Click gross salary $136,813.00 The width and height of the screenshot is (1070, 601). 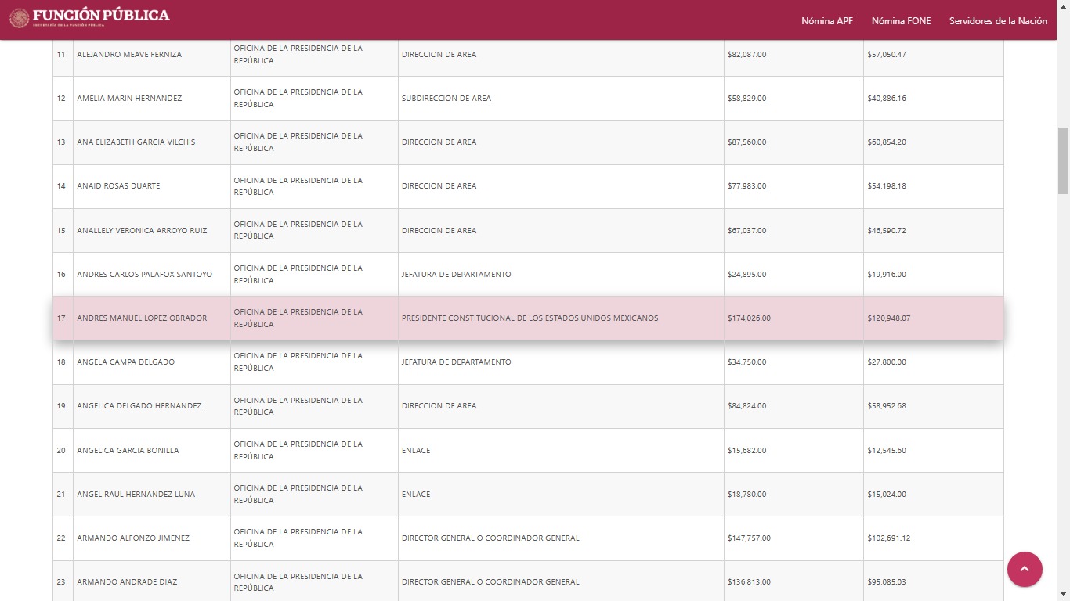pos(749,582)
